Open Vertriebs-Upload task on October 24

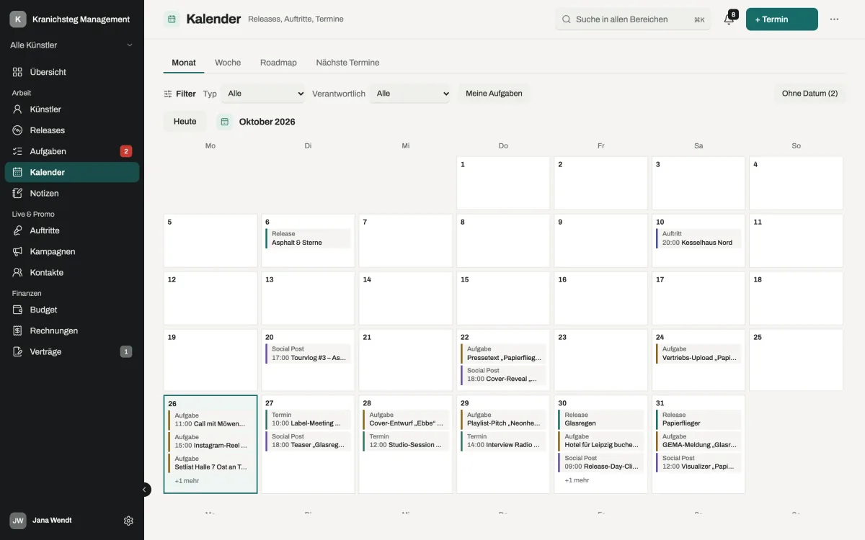click(x=698, y=354)
